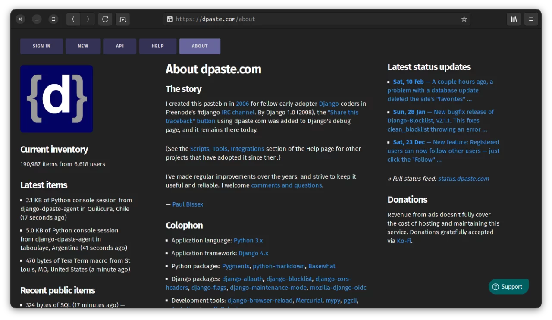The width and height of the screenshot is (552, 320).
Task: Open the NEW paste tab
Action: 83,46
